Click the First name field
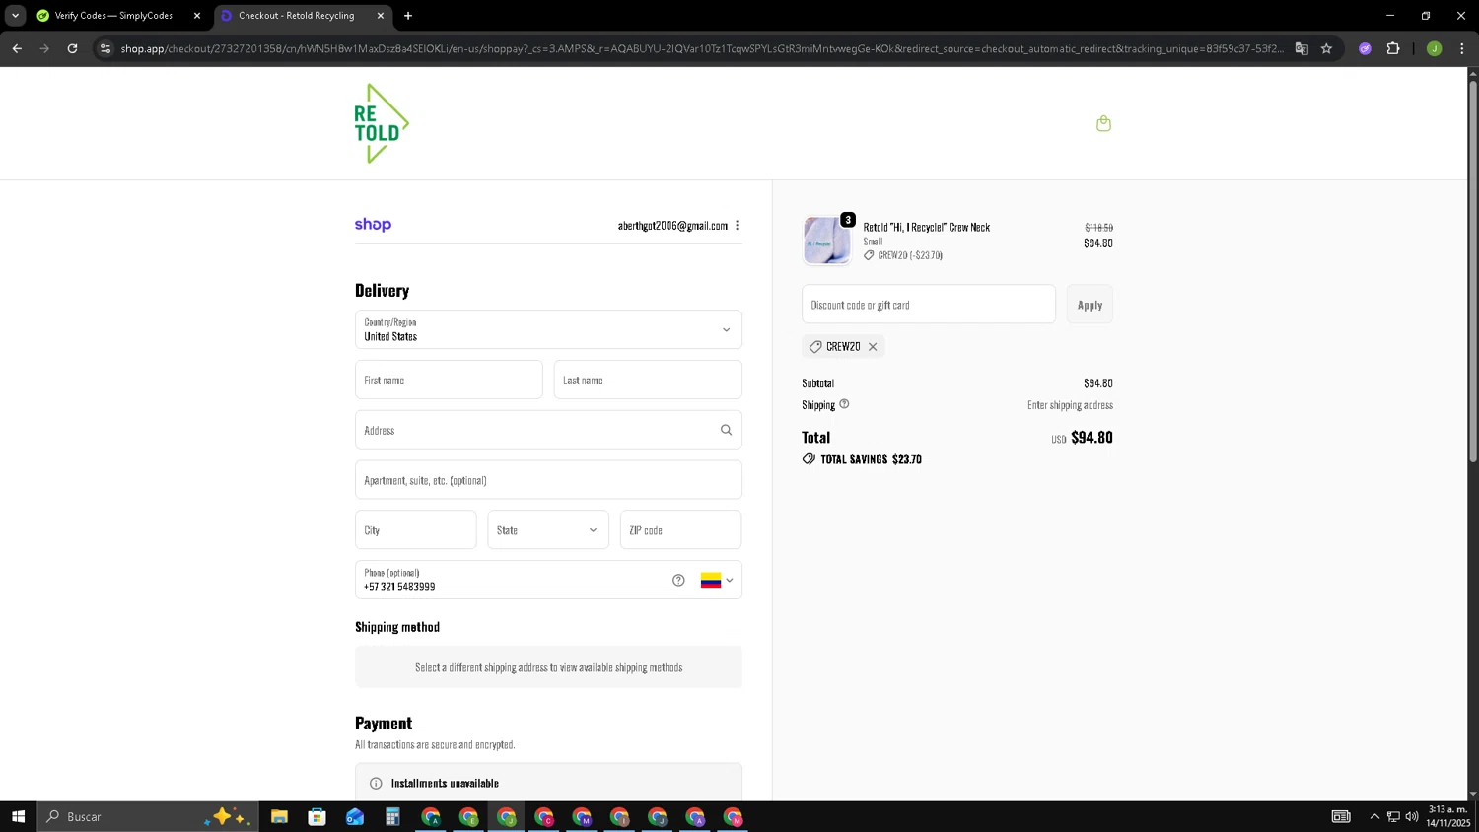Screen dimensions: 1479x832 pos(449,380)
